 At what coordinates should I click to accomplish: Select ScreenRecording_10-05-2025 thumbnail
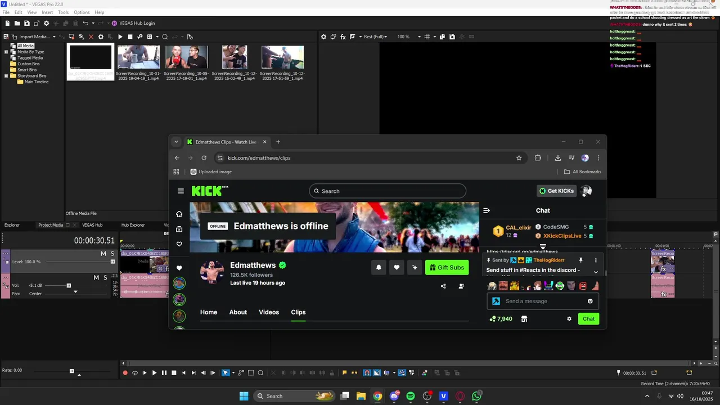pyautogui.click(x=186, y=57)
